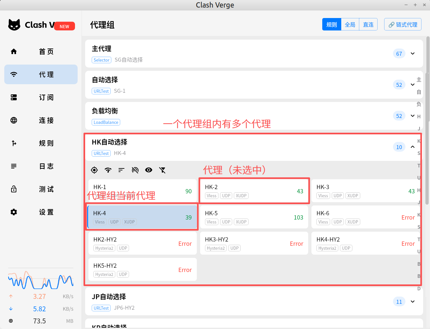The image size is (430, 329).
Task: Expand the 自动选择 group chevron
Action: [413, 85]
